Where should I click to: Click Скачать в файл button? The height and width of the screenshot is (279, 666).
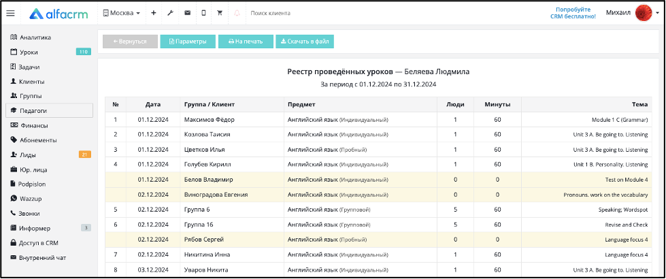305,42
